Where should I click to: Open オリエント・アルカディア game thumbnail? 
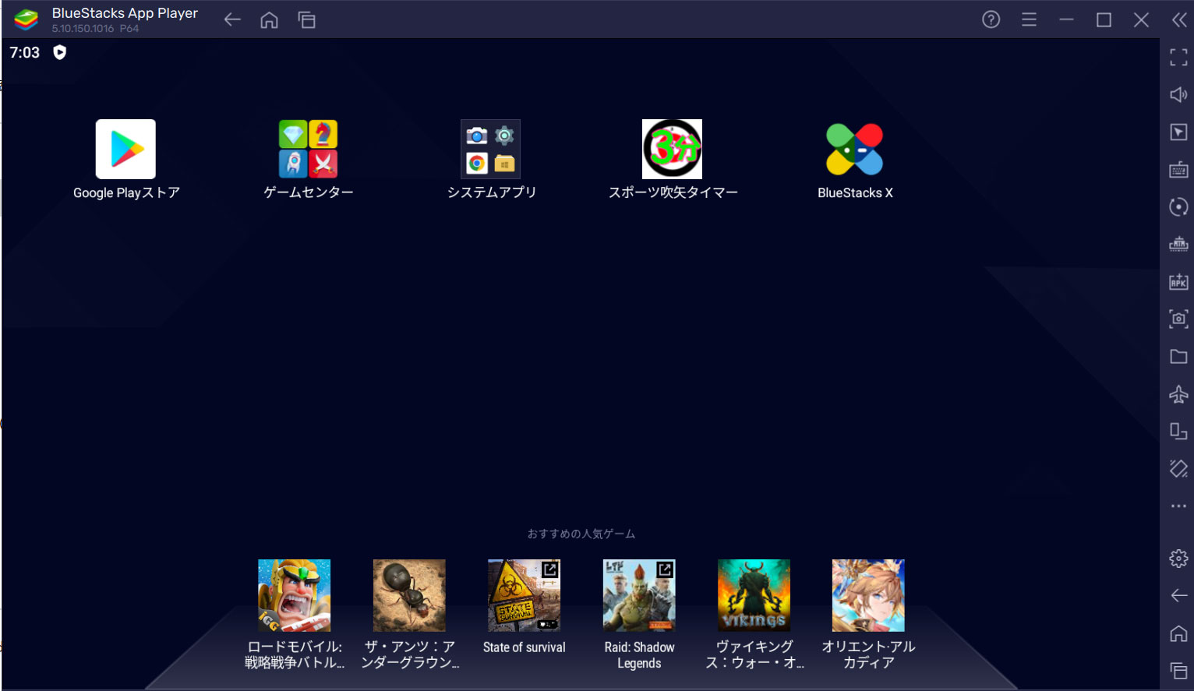click(868, 595)
